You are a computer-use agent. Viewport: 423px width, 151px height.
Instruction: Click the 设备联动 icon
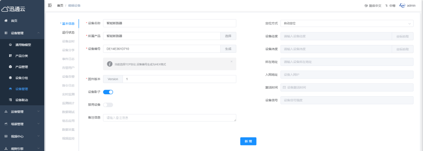coord(10,100)
